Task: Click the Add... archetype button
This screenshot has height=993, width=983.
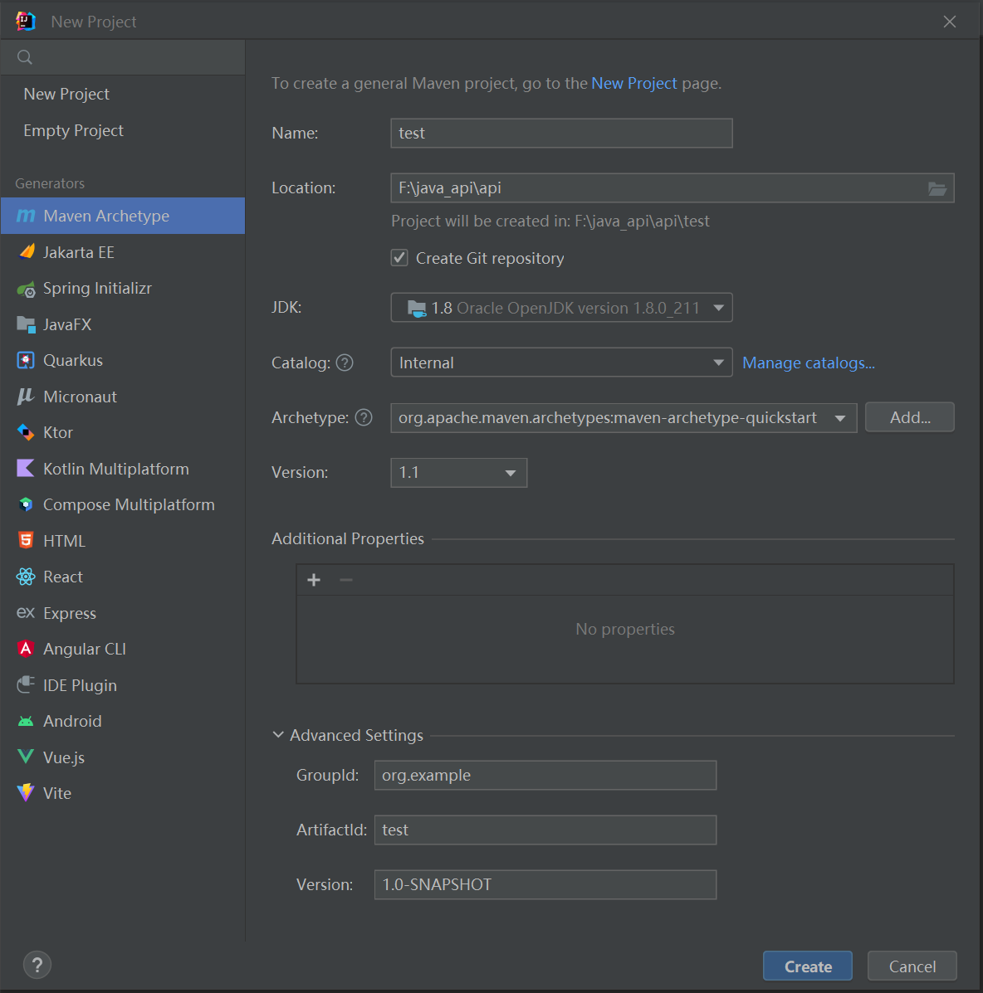Action: pyautogui.click(x=909, y=418)
